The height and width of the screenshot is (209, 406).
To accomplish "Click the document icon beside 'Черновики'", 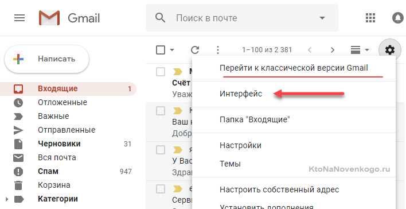I will [x=18, y=144].
